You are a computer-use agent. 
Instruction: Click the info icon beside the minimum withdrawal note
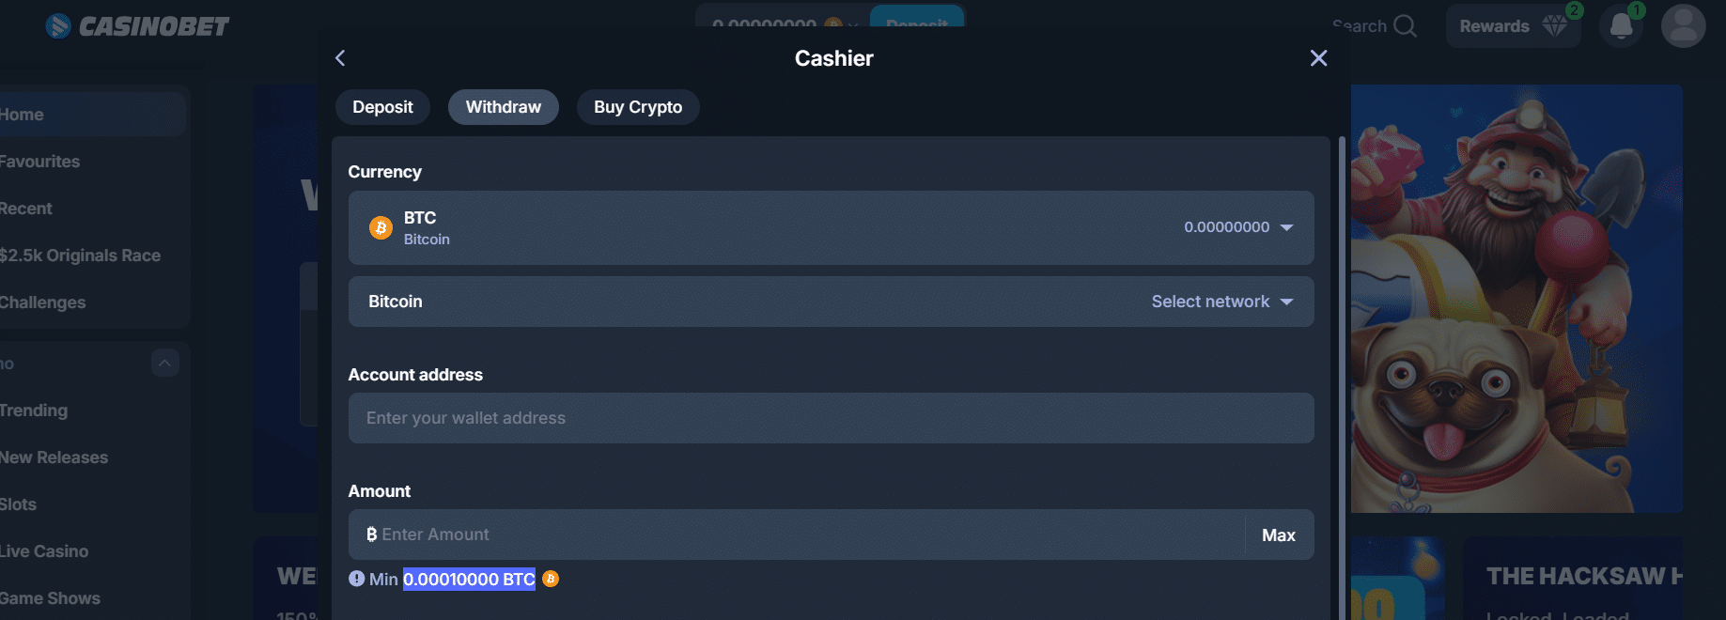[356, 579]
